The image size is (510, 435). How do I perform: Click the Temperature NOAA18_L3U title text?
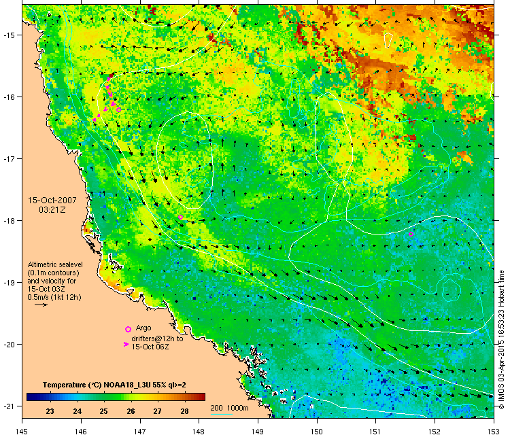[114, 385]
